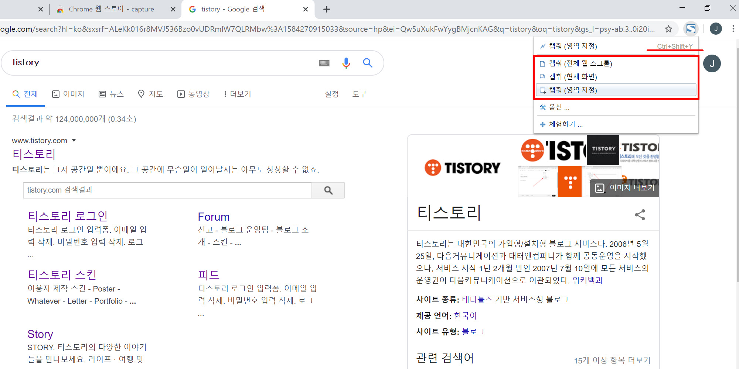The height and width of the screenshot is (369, 739).
Task: Open the 더보기 search filter menu
Action: (x=237, y=94)
